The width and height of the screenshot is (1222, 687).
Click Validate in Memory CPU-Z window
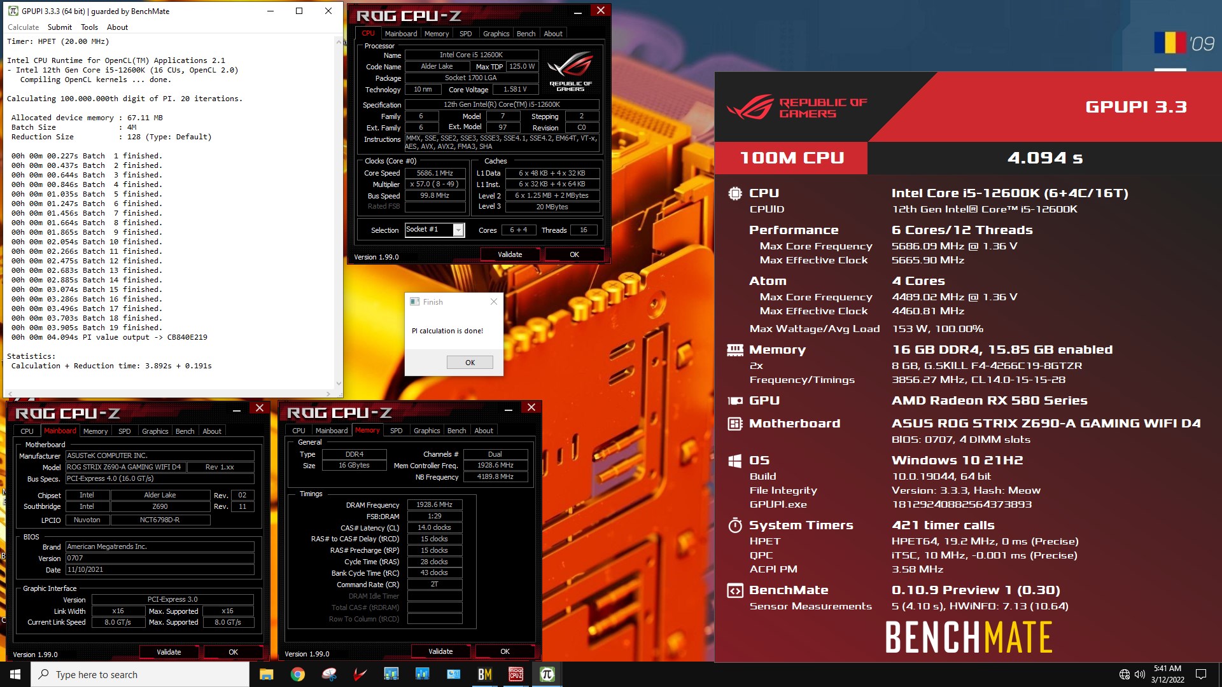(440, 651)
